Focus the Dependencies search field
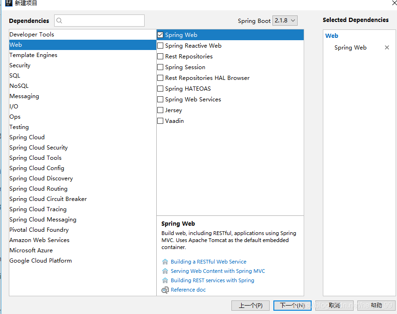Screen dimensions: 397x314 click(99, 21)
